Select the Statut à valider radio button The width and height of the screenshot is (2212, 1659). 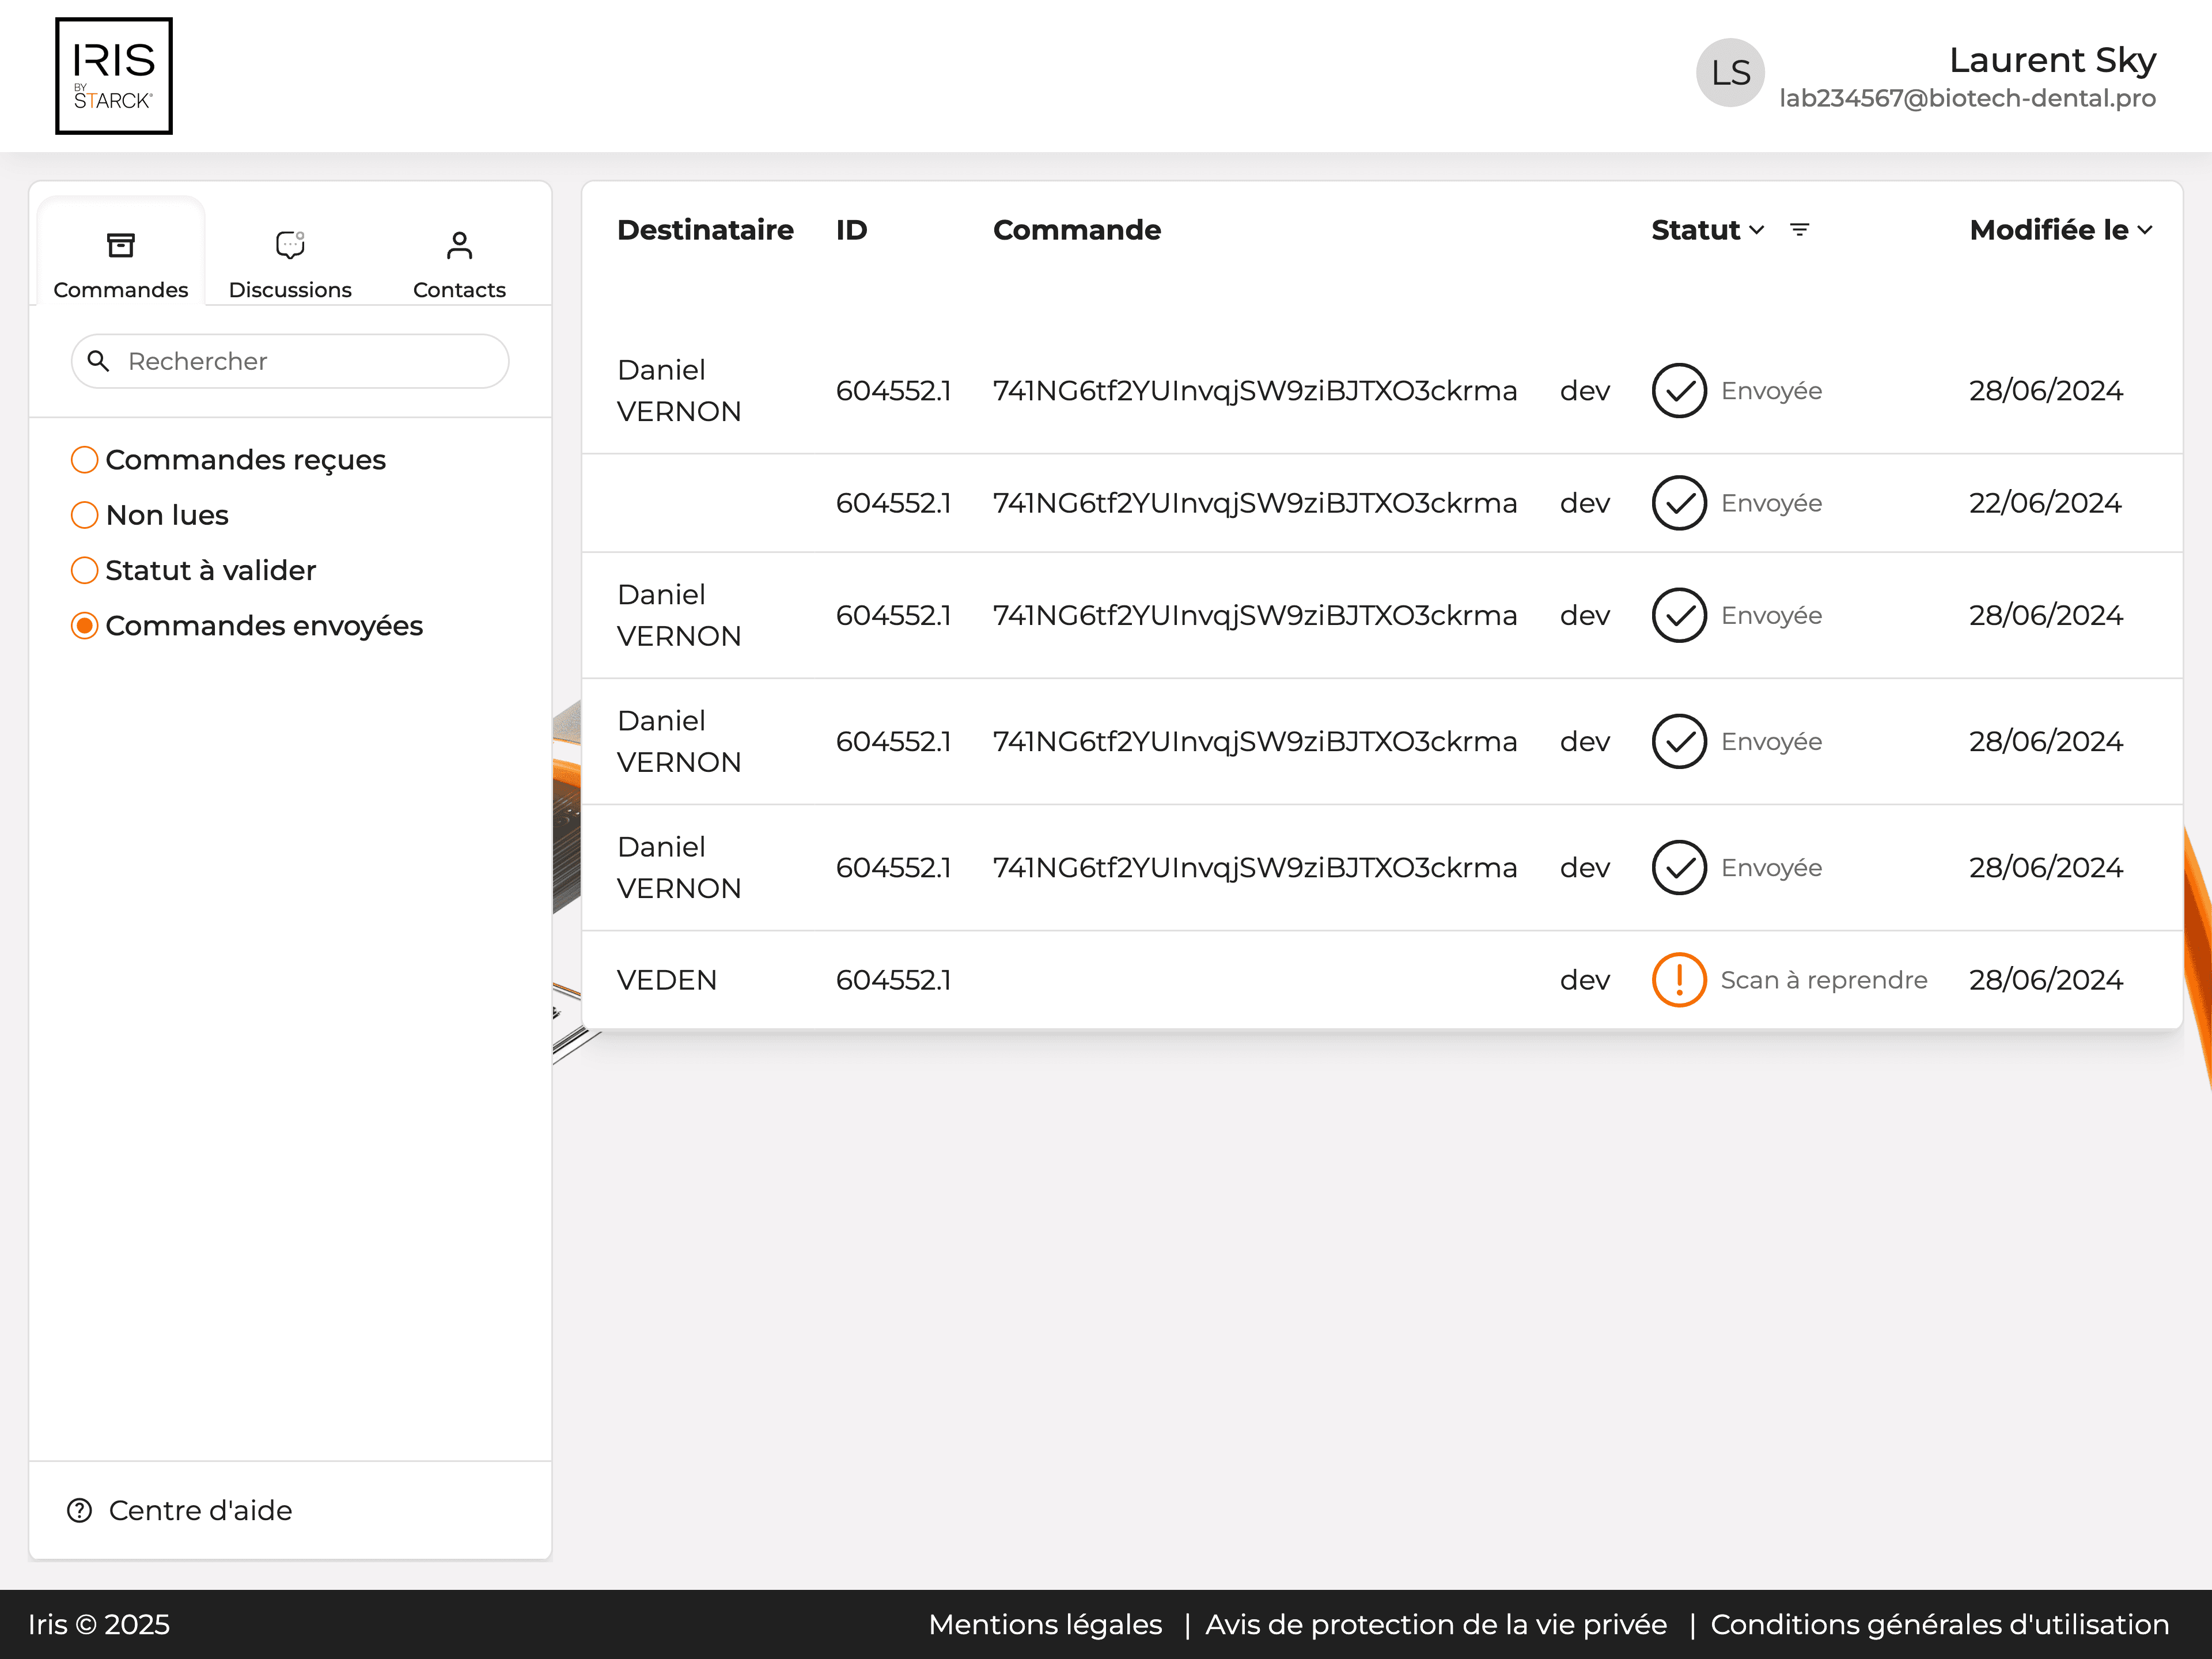tap(84, 570)
